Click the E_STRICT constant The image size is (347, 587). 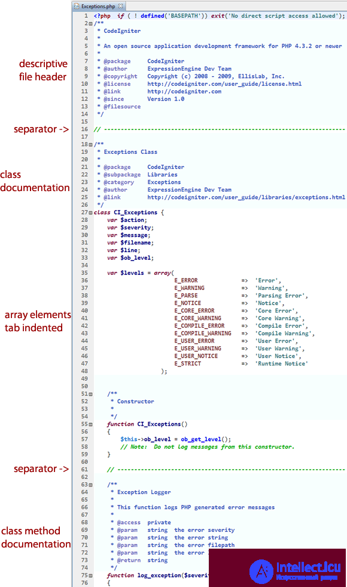187,364
